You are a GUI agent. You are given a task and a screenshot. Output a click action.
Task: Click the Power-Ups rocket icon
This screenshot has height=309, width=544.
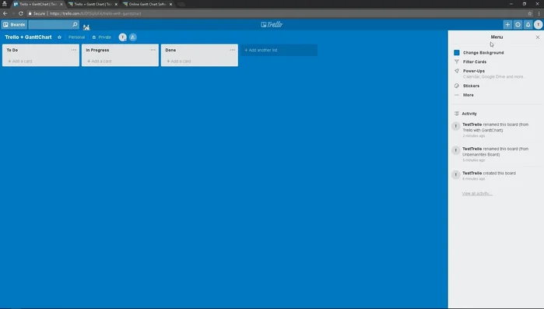pos(457,71)
